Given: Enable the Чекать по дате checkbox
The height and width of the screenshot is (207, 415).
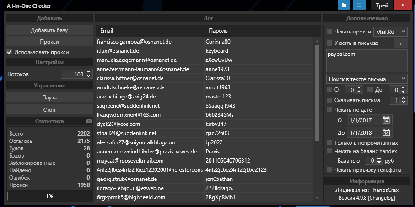Looking at the screenshot, I should click(329, 110).
